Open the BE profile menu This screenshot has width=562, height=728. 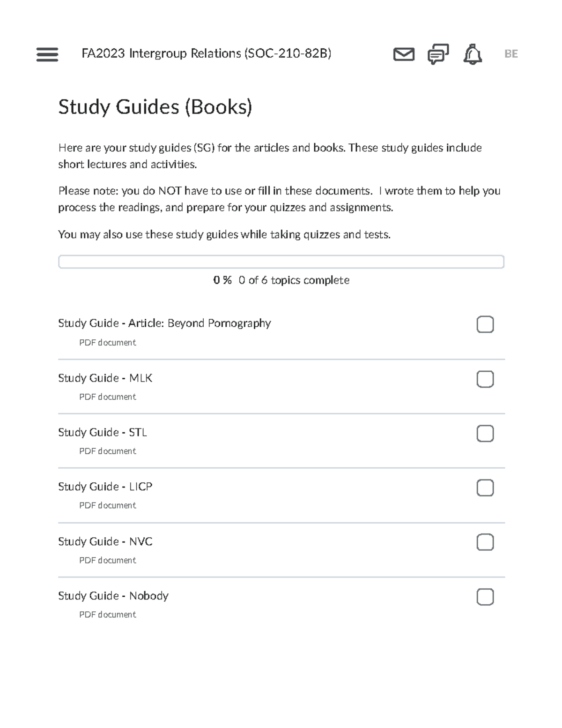(510, 54)
